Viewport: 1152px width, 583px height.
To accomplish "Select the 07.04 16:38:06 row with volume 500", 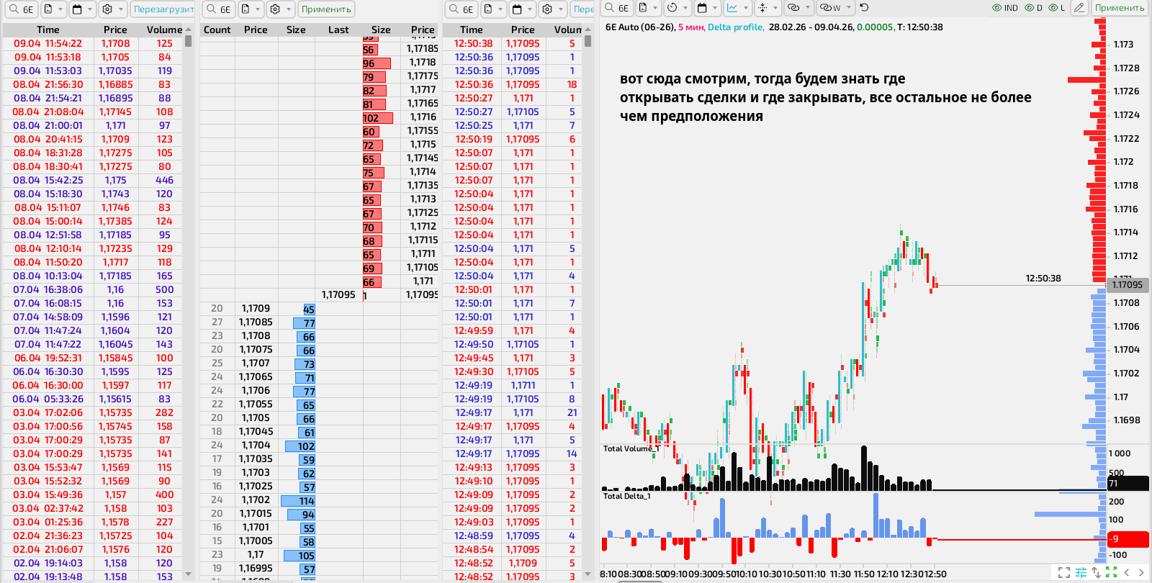I will pos(94,289).
